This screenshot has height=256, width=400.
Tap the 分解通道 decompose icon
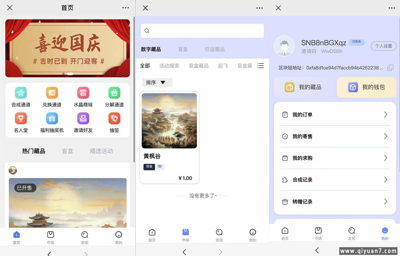(114, 93)
